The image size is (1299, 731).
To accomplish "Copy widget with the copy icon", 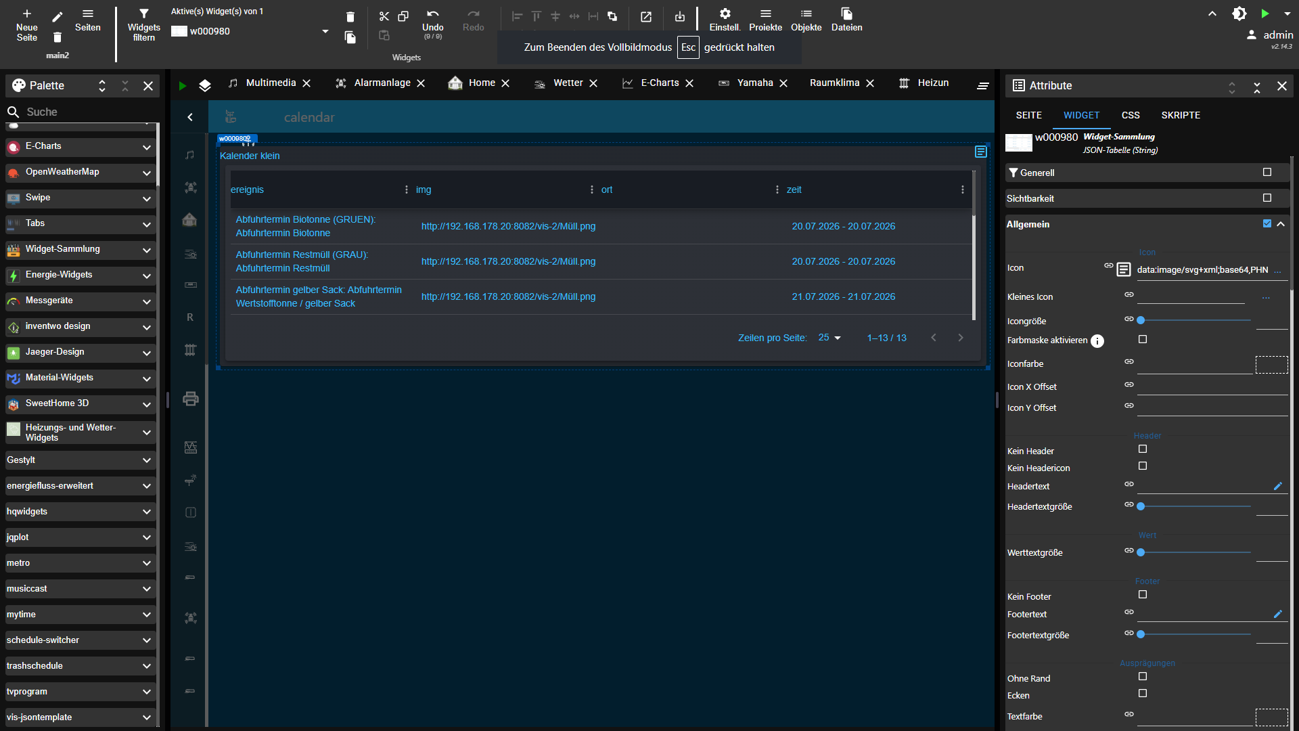I will pyautogui.click(x=403, y=16).
